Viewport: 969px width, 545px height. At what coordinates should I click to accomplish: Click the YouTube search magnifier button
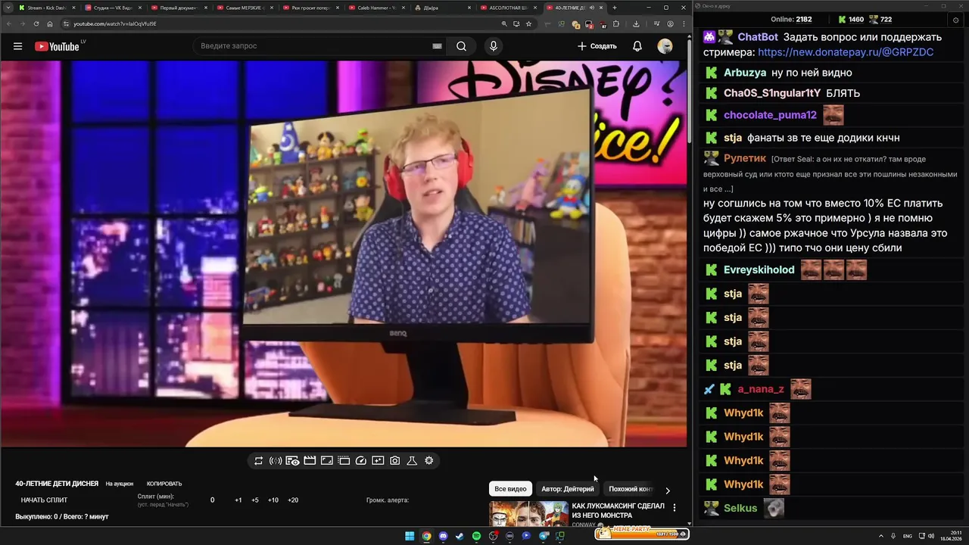coord(461,46)
